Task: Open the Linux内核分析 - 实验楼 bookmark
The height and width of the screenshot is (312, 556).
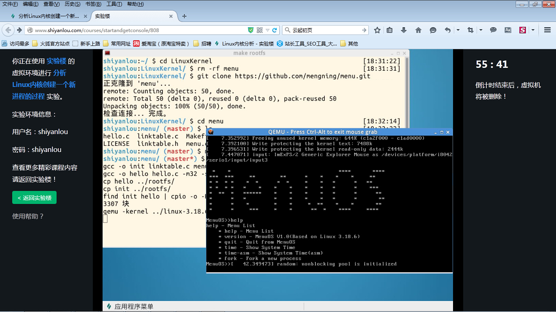Action: point(244,43)
